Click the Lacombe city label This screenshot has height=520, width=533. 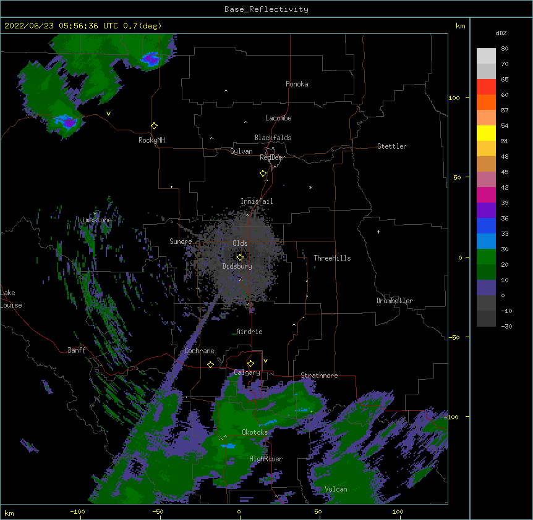click(x=278, y=118)
